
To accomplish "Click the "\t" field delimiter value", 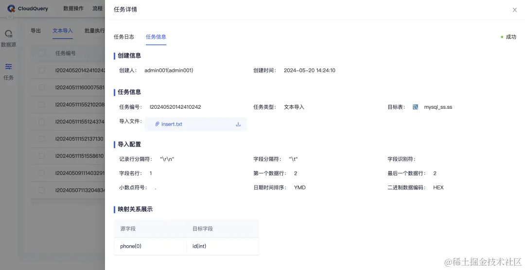I will coord(293,159).
